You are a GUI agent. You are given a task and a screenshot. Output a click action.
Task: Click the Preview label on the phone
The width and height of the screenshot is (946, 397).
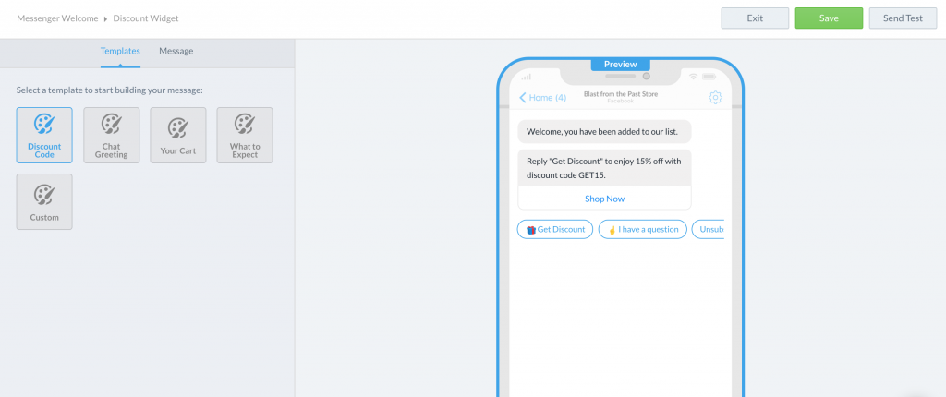(x=620, y=64)
